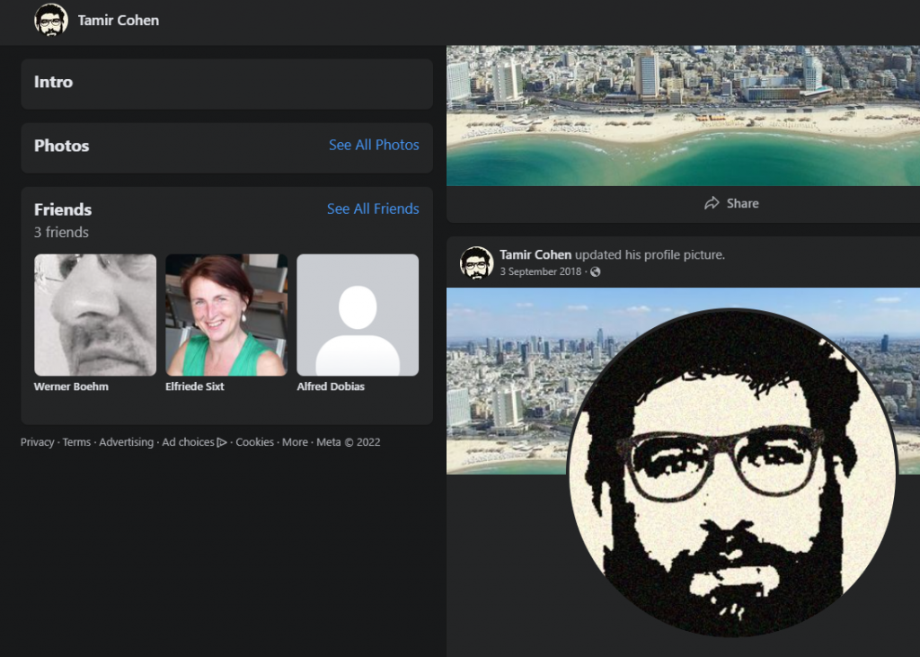The image size is (920, 657).
Task: Go to the Advertising footer link
Action: tap(126, 442)
